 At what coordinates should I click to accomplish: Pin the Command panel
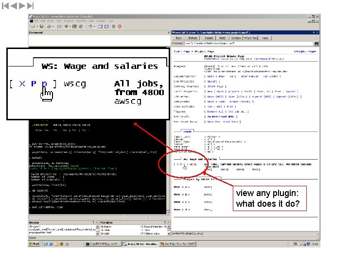click(168, 33)
